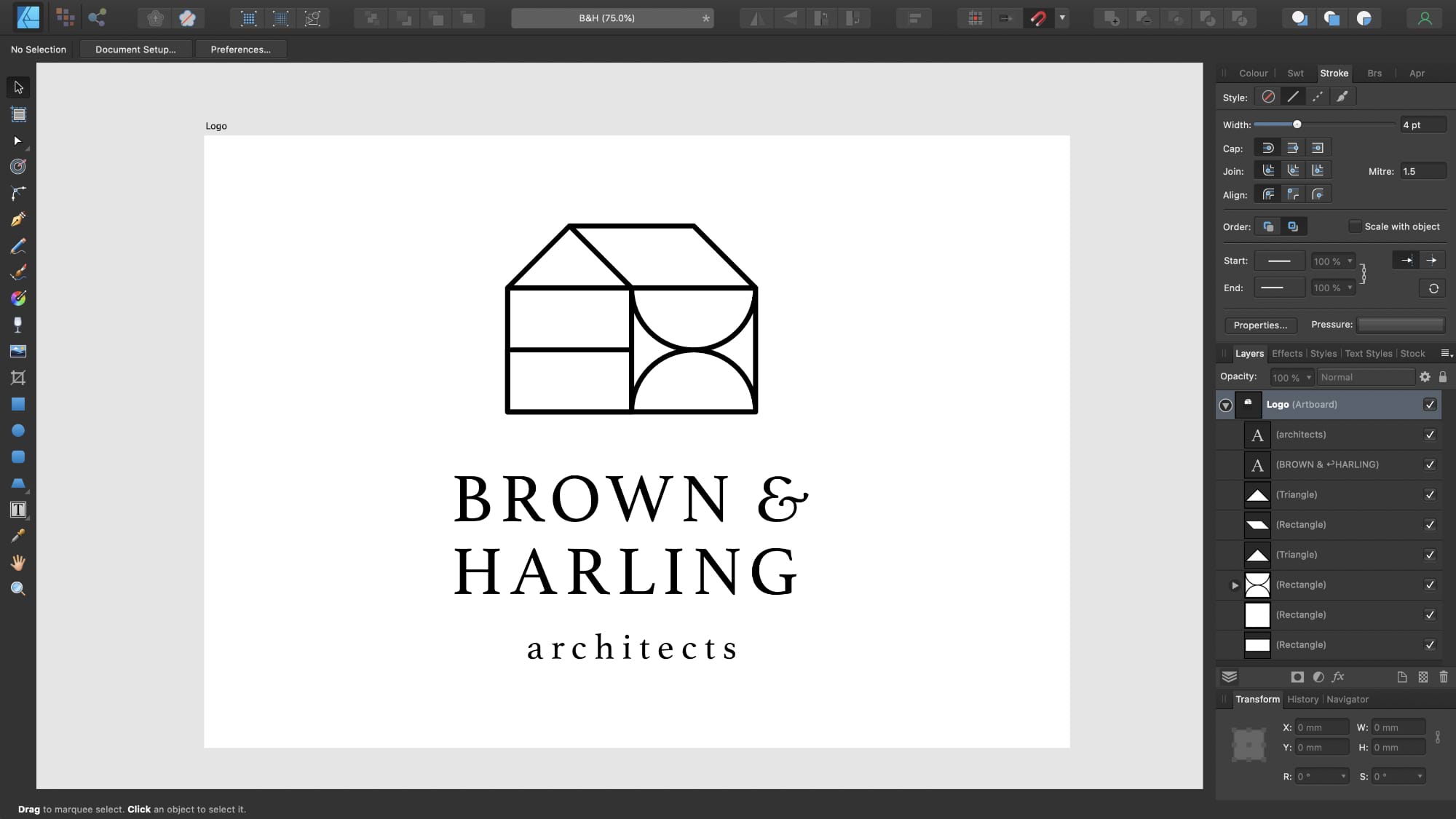Click the Gradient tool icon
The image size is (1456, 819).
pos(18,298)
